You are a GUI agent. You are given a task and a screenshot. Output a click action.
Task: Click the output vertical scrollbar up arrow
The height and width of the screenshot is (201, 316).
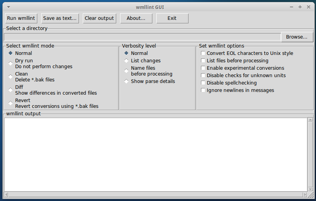pyautogui.click(x=310, y=120)
